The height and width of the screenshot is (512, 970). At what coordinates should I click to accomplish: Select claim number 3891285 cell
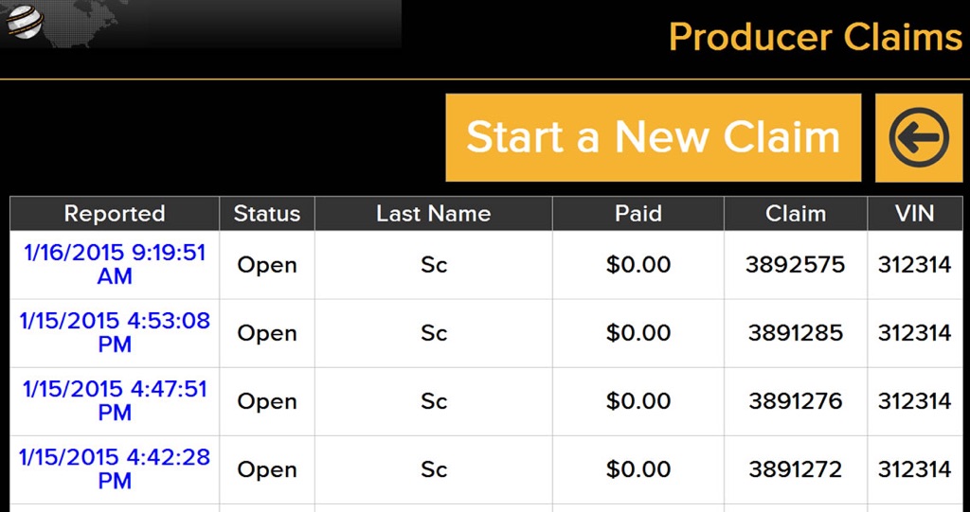(796, 333)
